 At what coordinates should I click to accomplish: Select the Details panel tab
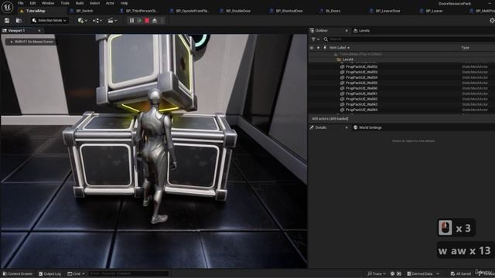pyautogui.click(x=321, y=127)
